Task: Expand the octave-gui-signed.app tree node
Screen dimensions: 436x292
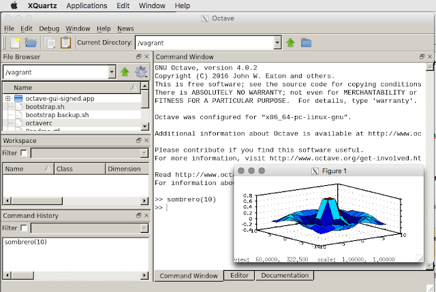Action: point(8,98)
